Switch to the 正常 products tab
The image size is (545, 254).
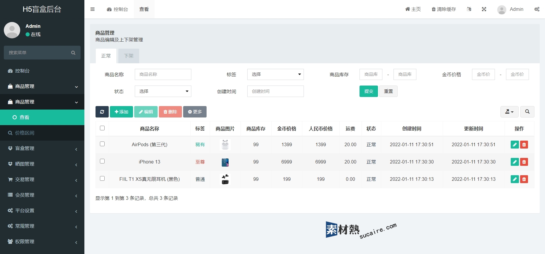(106, 56)
